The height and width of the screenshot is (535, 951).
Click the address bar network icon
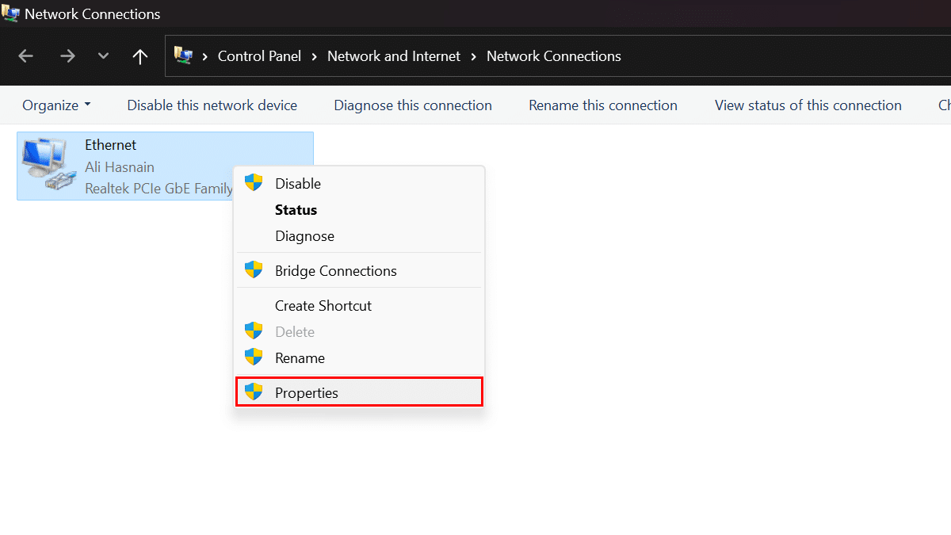tap(183, 56)
